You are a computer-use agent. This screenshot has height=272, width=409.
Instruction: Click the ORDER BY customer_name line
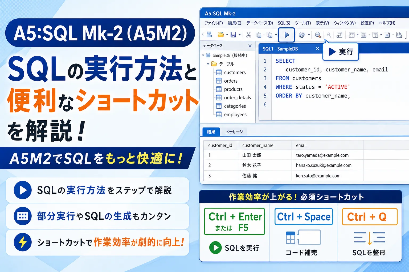click(x=313, y=96)
